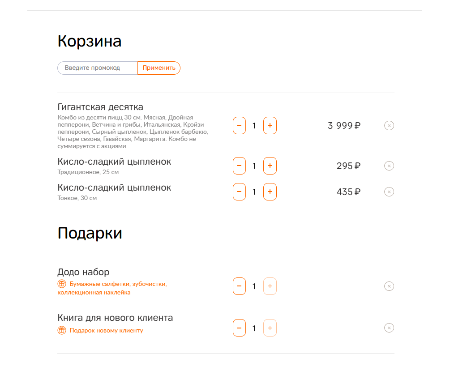This screenshot has height=375, width=450.
Task: Decrease quantity of Гигантская десятка
Action: [239, 125]
